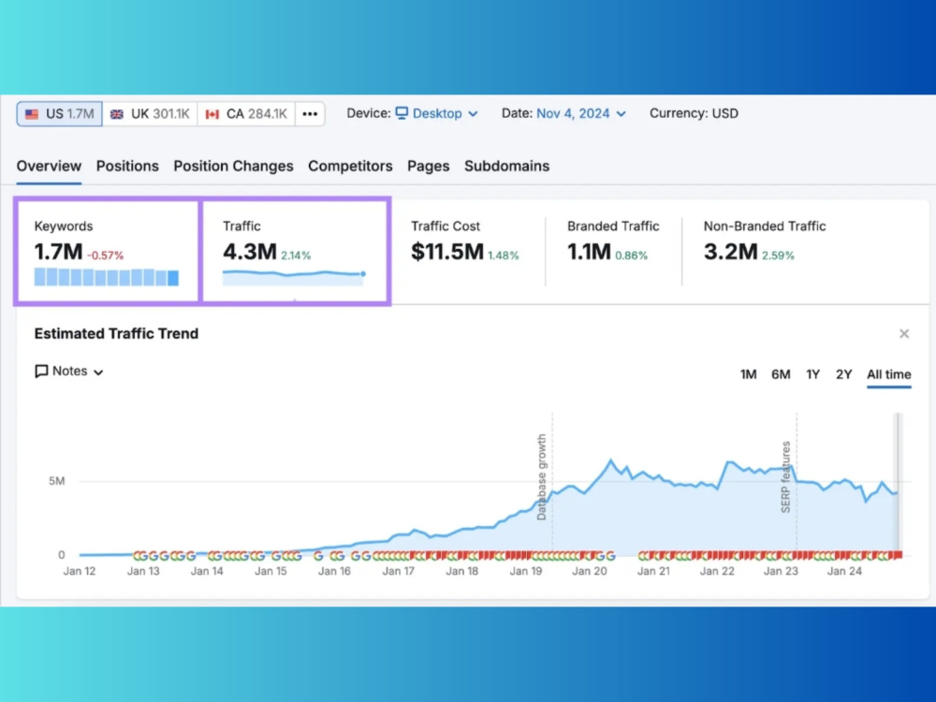Set chart range to 2Y
This screenshot has height=702, width=936.
pyautogui.click(x=843, y=374)
